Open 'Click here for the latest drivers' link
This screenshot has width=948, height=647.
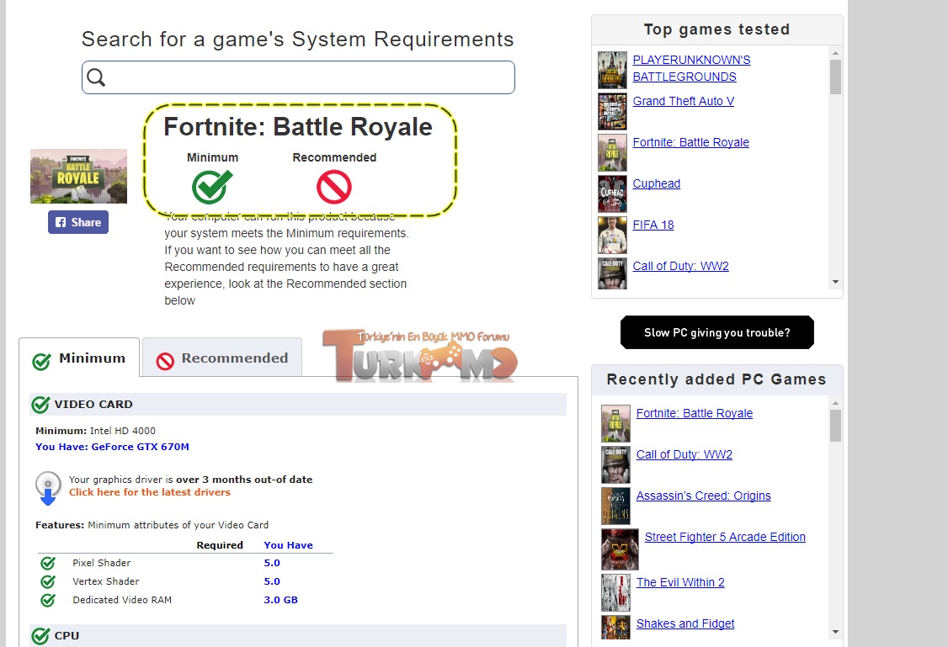pyautogui.click(x=150, y=492)
